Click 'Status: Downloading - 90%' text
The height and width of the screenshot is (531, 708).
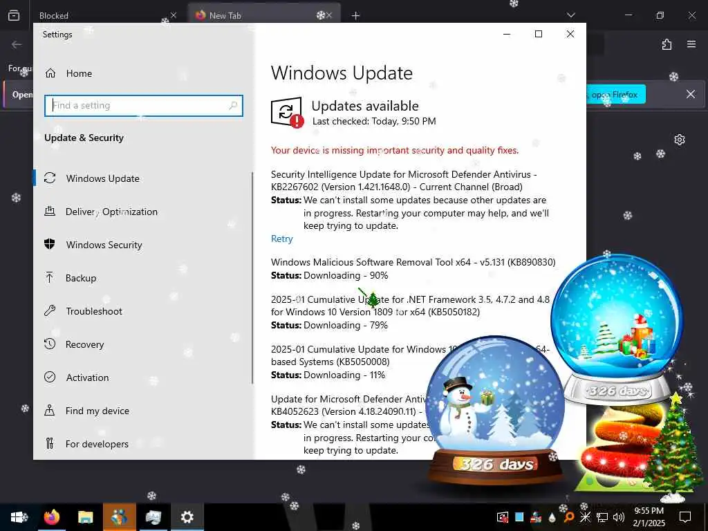(x=329, y=275)
